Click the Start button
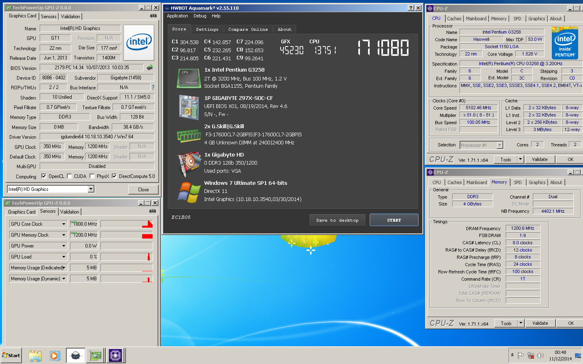 [11, 356]
